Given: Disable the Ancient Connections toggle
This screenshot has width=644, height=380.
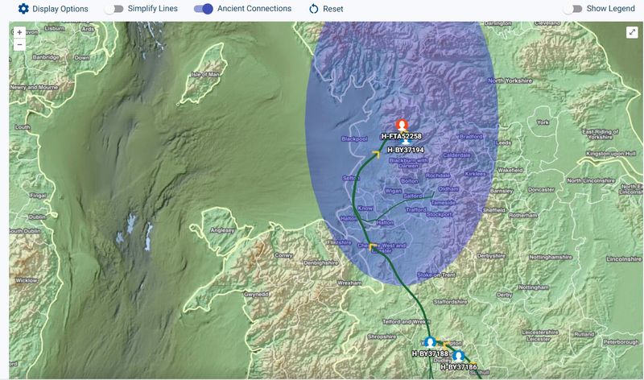Looking at the screenshot, I should [204, 9].
